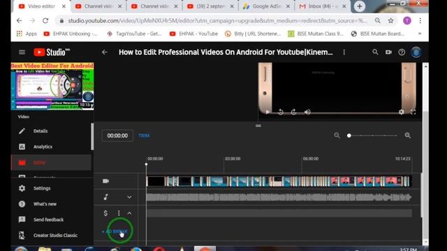Switch to the Google AdSense tab
This screenshot has width=447, height=251.
click(266, 6)
